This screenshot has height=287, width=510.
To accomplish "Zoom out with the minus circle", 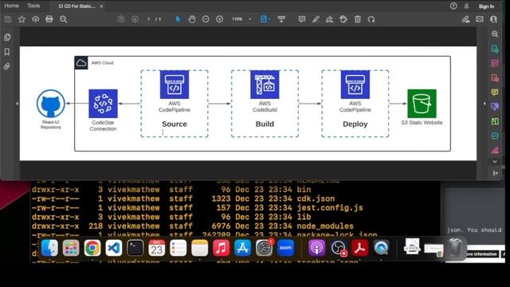I will [x=206, y=19].
